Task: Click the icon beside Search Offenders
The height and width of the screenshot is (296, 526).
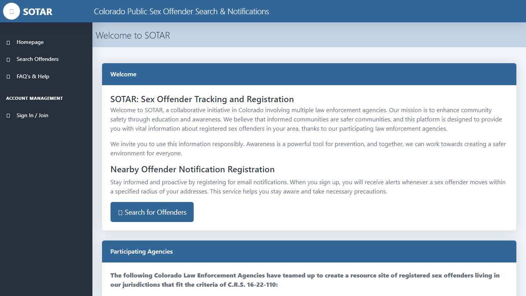Action: [x=8, y=59]
